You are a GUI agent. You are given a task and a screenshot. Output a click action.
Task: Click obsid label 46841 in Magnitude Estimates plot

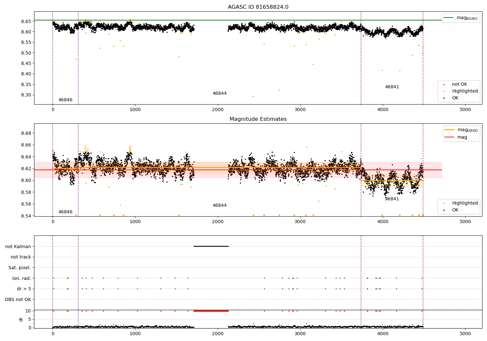392,199
